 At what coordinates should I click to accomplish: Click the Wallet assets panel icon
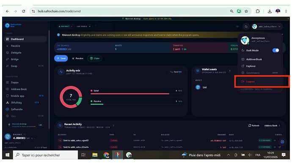pyautogui.click(x=198, y=71)
